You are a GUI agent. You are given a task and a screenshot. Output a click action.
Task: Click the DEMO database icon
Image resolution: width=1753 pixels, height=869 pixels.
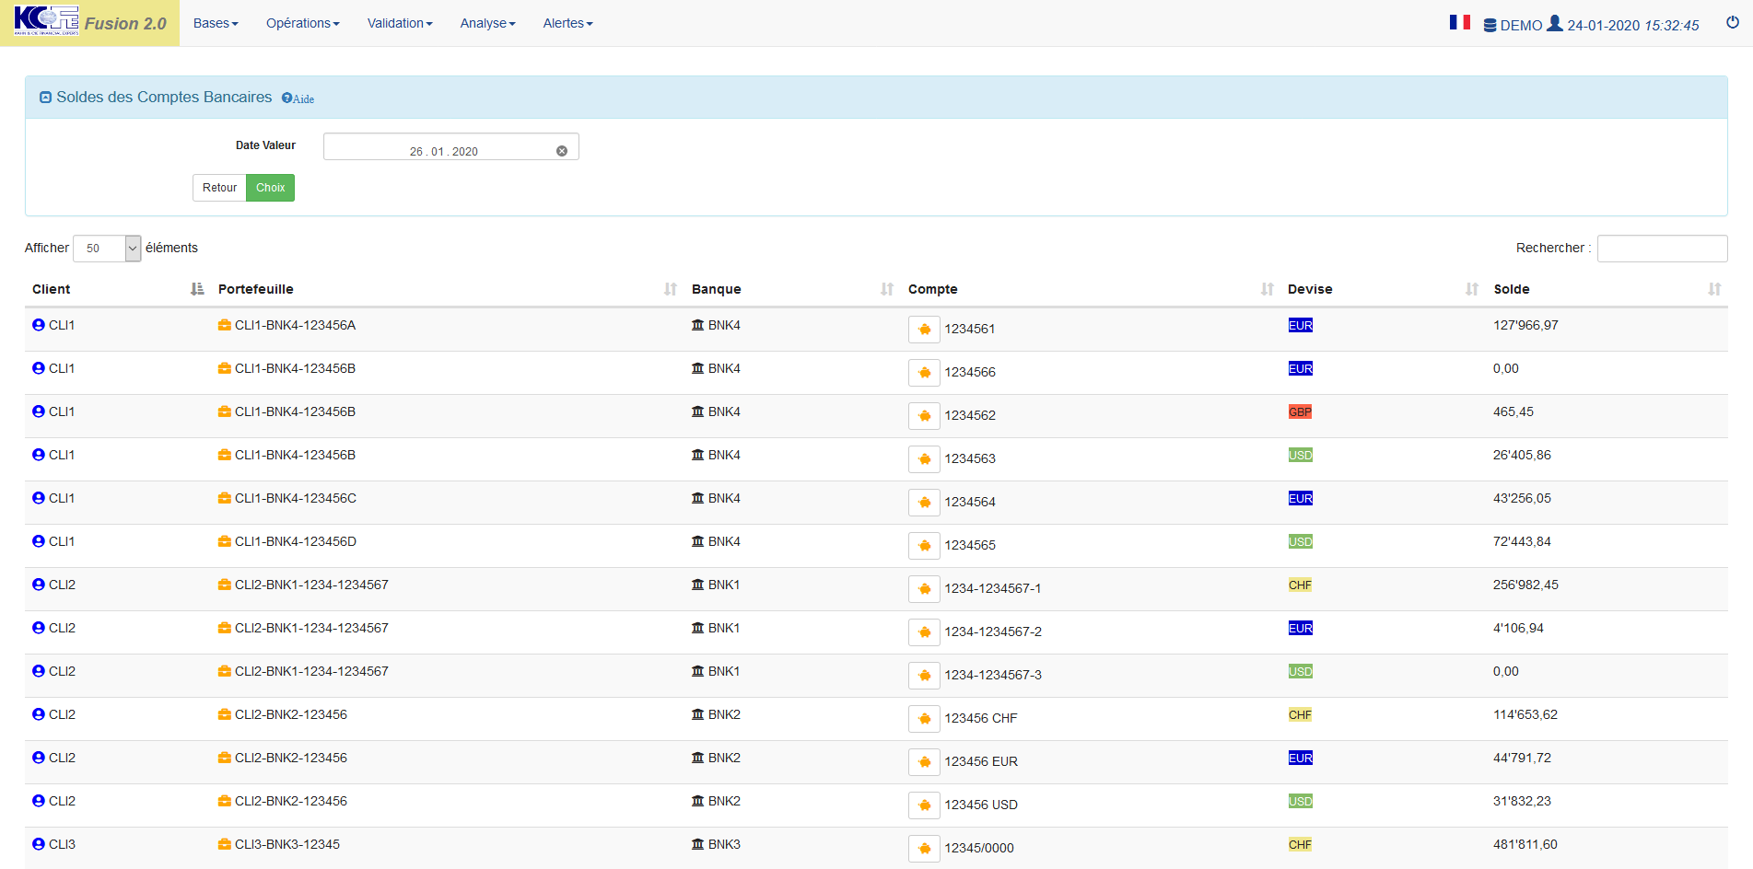pyautogui.click(x=1490, y=26)
